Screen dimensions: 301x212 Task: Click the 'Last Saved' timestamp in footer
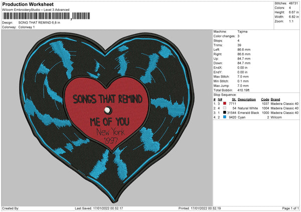tap(99, 208)
